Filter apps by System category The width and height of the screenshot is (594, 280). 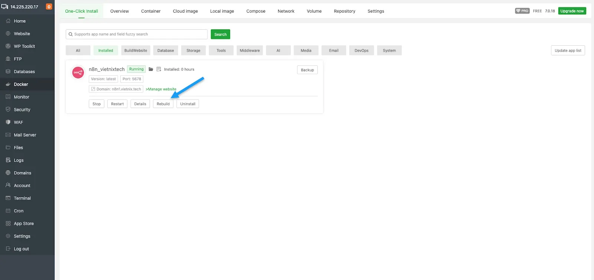coord(389,51)
